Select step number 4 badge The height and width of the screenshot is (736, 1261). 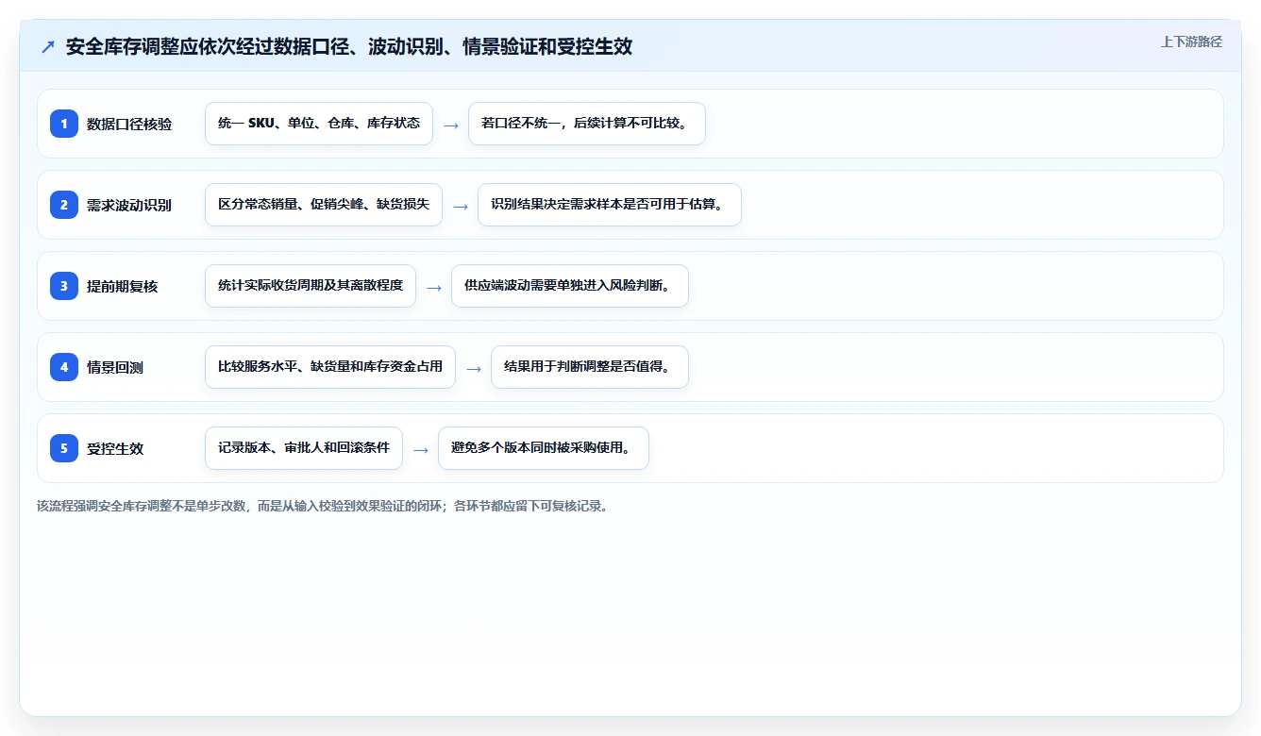coord(64,367)
